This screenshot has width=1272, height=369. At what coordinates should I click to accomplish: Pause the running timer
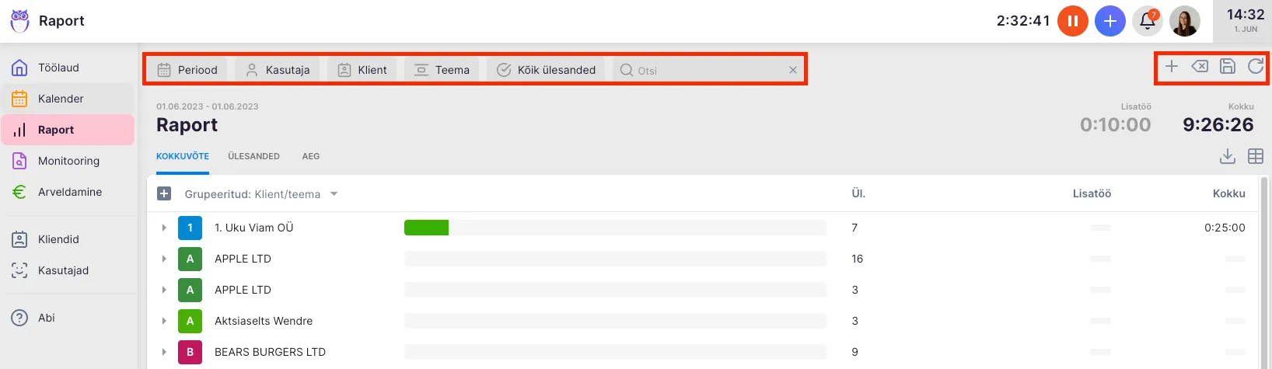click(x=1072, y=21)
